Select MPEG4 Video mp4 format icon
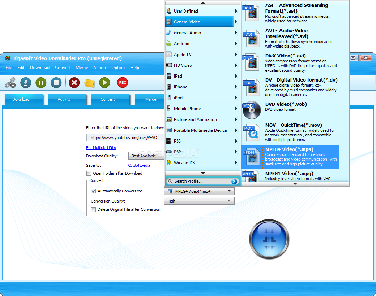This screenshot has width=376, height=296. click(x=251, y=157)
